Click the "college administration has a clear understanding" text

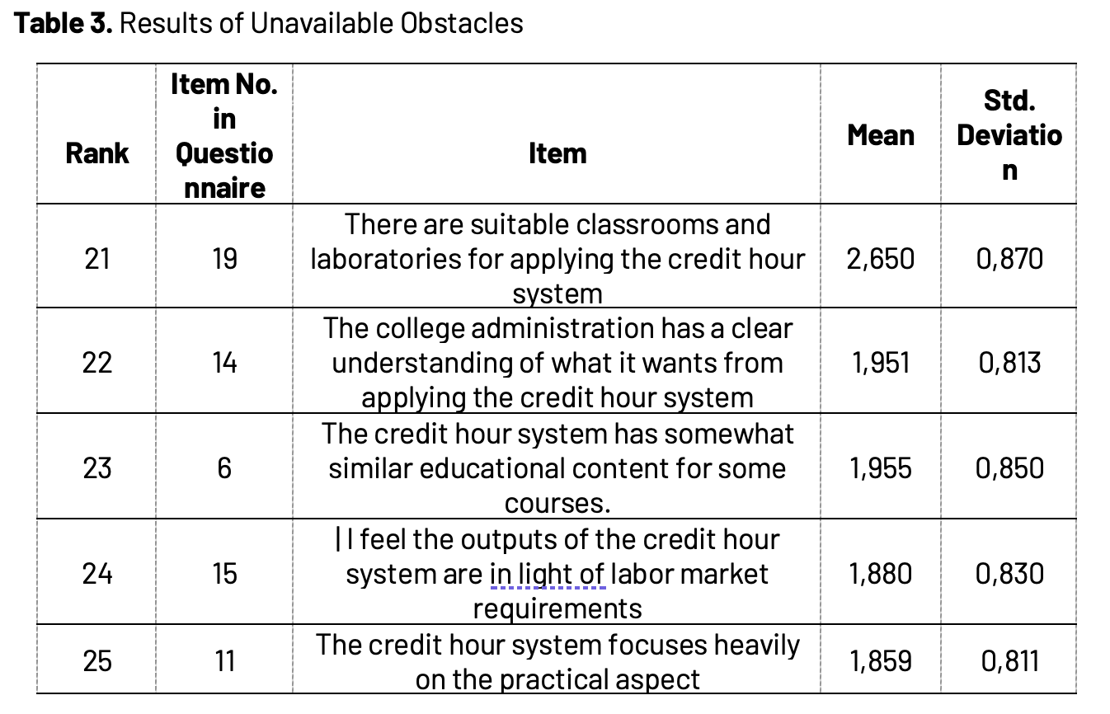[557, 363]
